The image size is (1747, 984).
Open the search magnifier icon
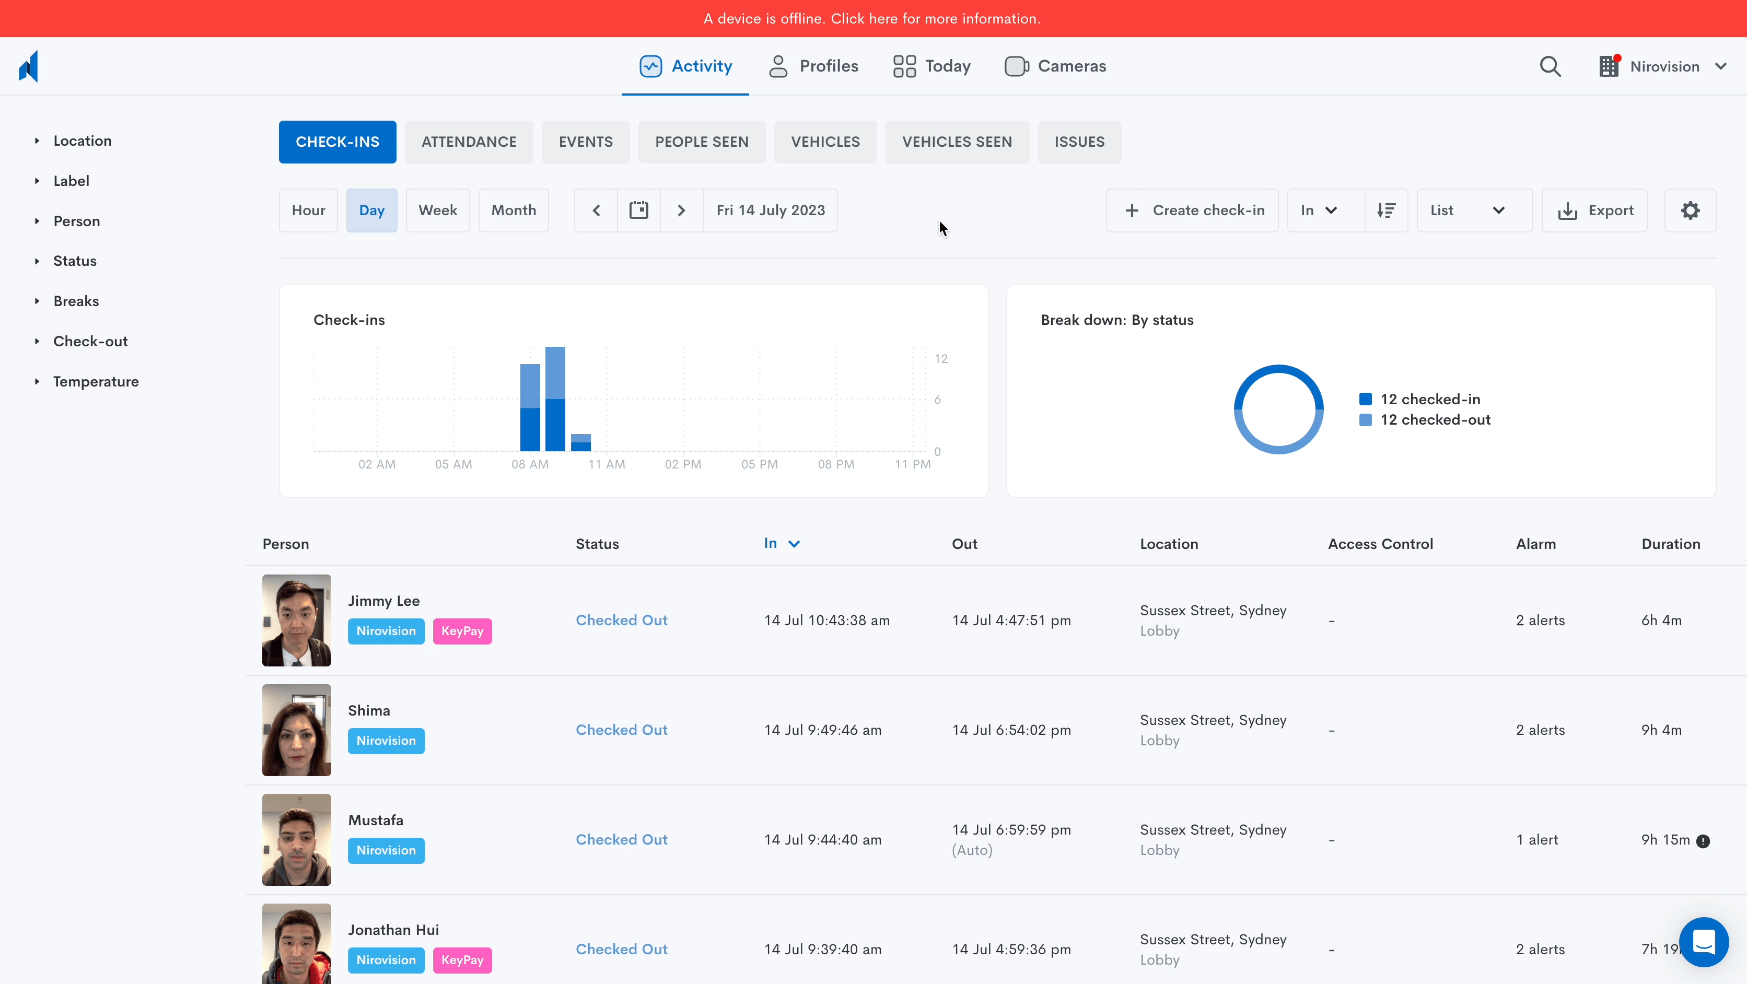coord(1550,66)
